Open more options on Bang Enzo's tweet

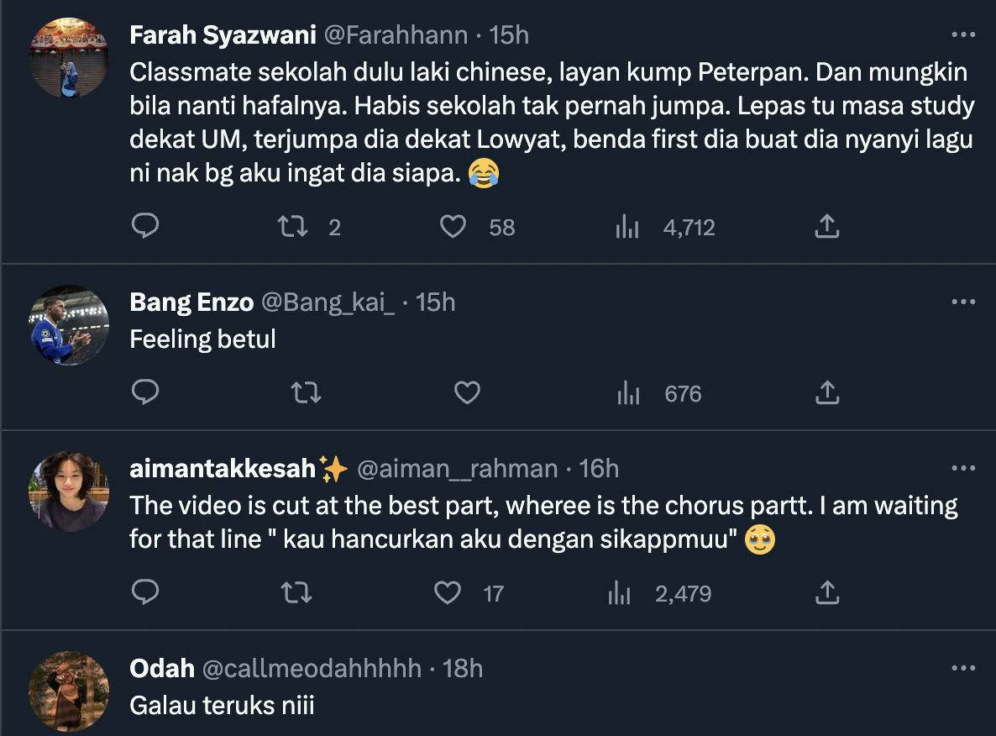[962, 302]
